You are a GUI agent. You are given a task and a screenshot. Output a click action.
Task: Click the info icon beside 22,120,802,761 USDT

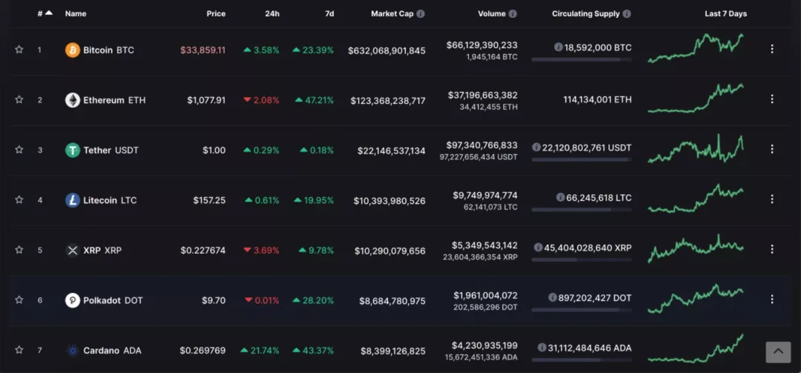coord(536,147)
